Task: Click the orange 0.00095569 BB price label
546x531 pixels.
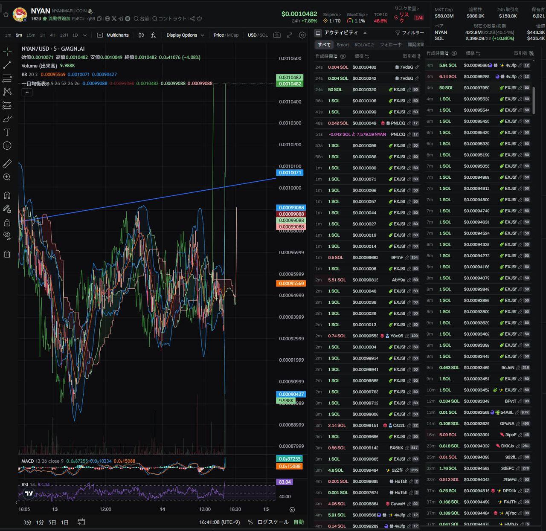Action: (291, 283)
